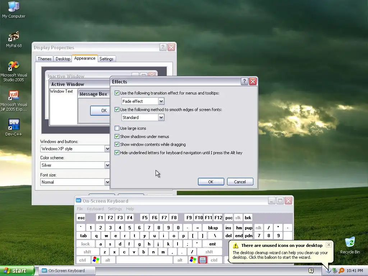Image resolution: width=368 pixels, height=276 pixels.
Task: Click the Display Properties help question-mark icon
Action: click(x=163, y=47)
